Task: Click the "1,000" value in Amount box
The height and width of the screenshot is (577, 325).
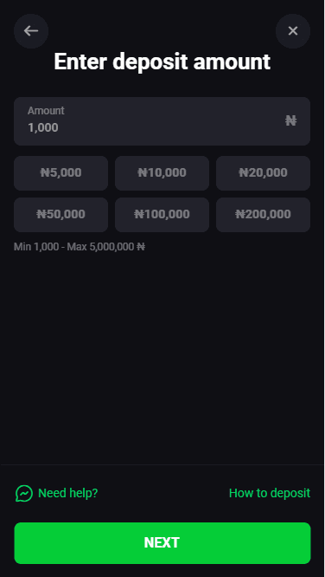Action: click(43, 127)
